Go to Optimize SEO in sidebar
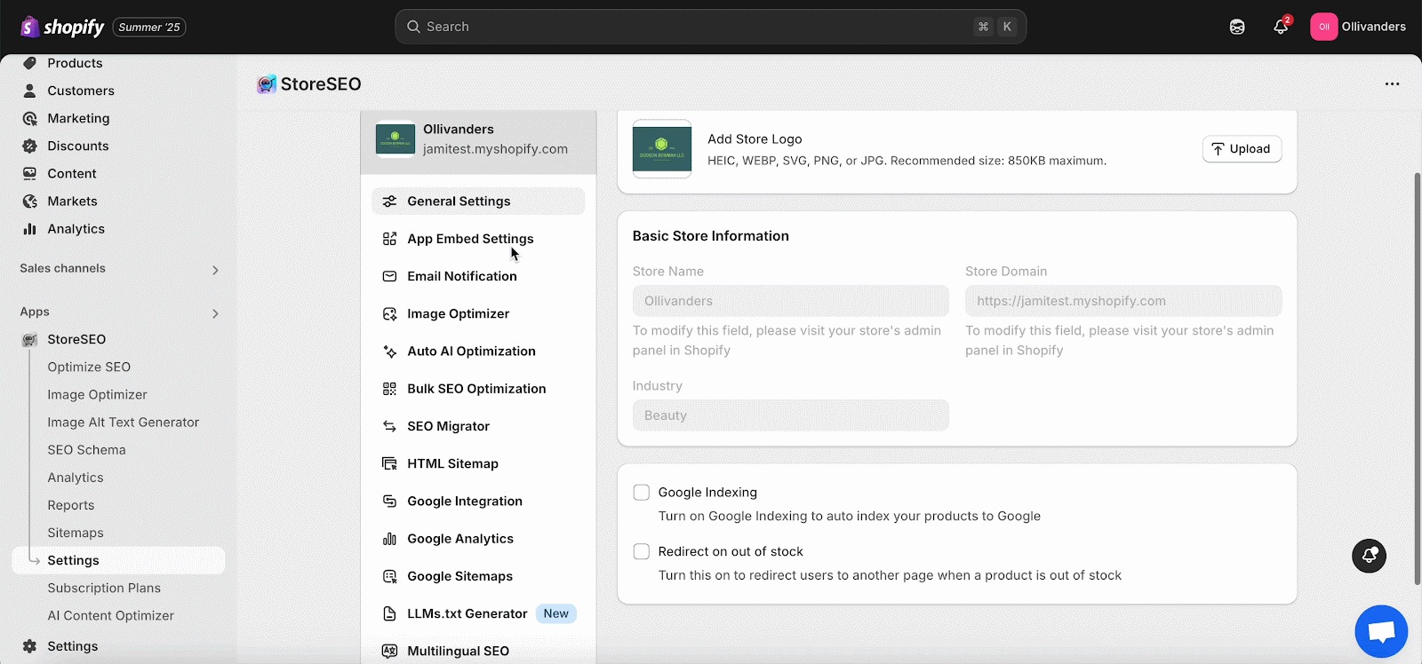 89,367
